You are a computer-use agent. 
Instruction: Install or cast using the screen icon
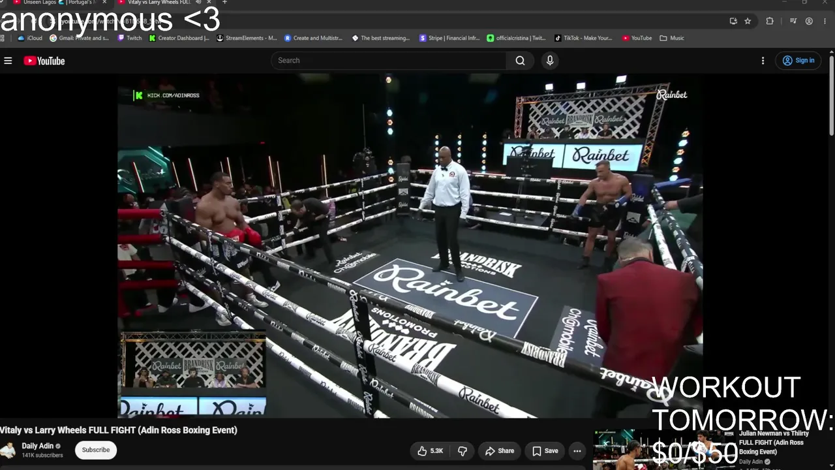[x=733, y=21]
